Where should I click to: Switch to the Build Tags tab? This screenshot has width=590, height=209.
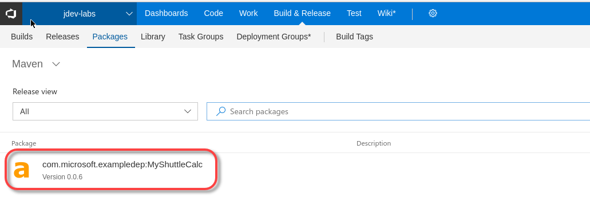point(354,37)
